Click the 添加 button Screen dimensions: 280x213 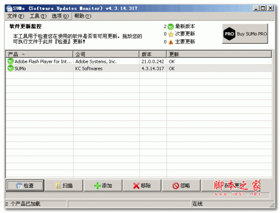[x=103, y=186]
